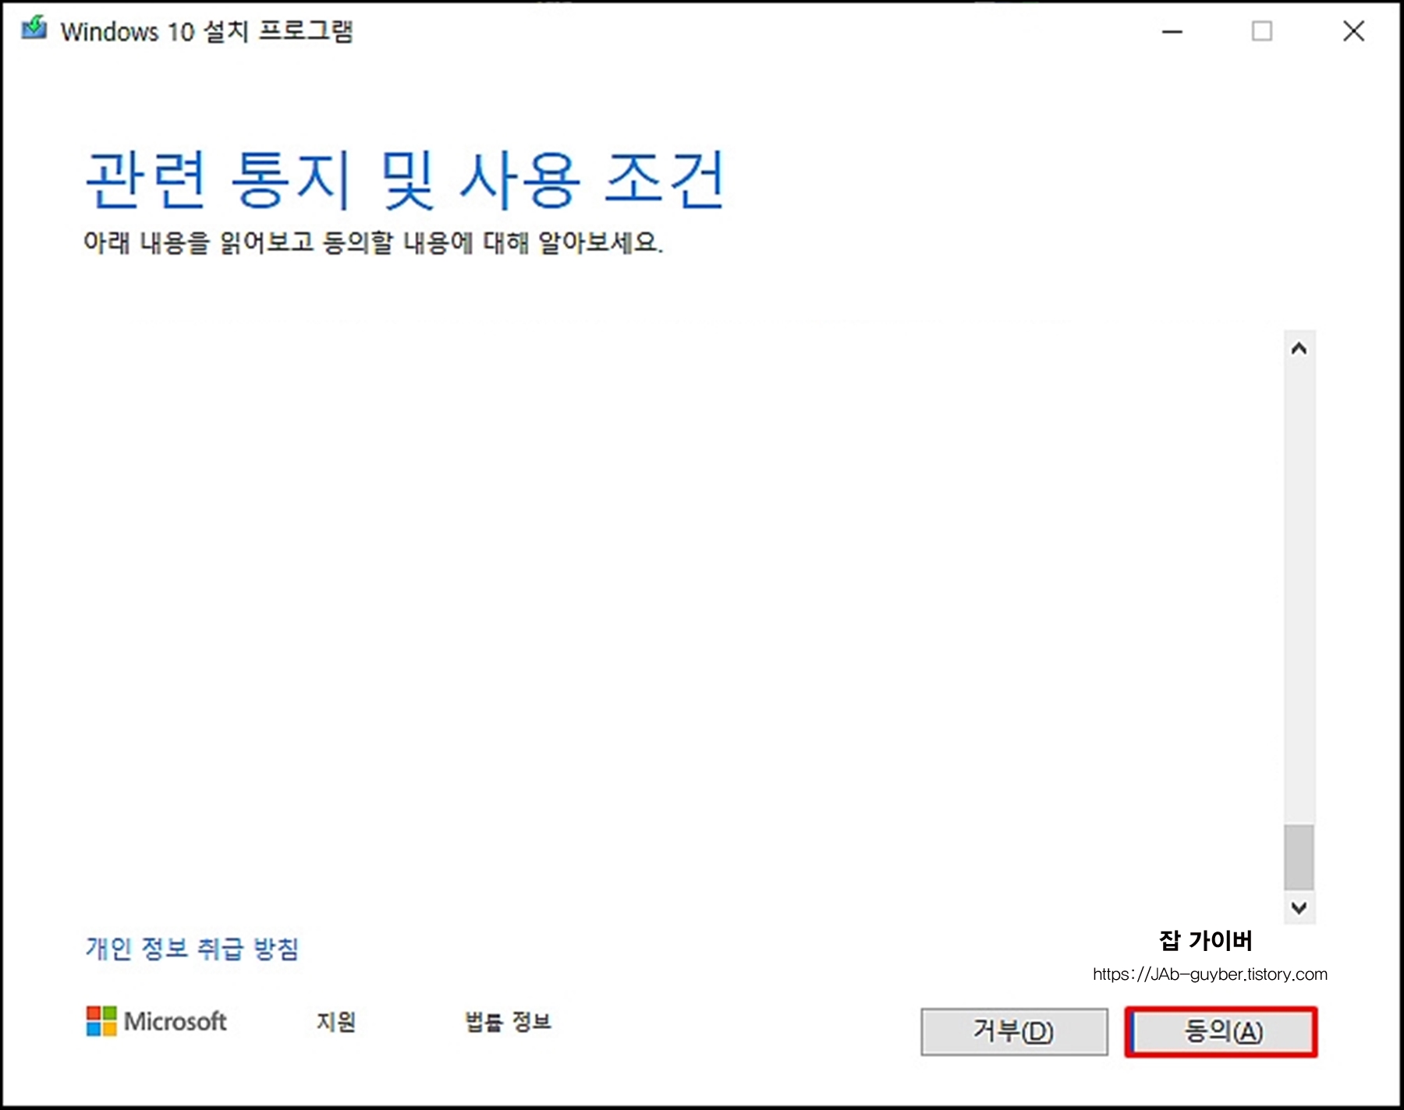Click the window title Windows 10 설치 프로그램
The height and width of the screenshot is (1110, 1404).
click(x=207, y=31)
